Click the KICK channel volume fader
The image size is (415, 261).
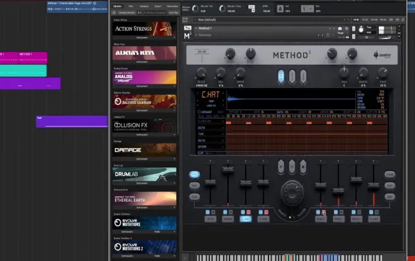211,182
